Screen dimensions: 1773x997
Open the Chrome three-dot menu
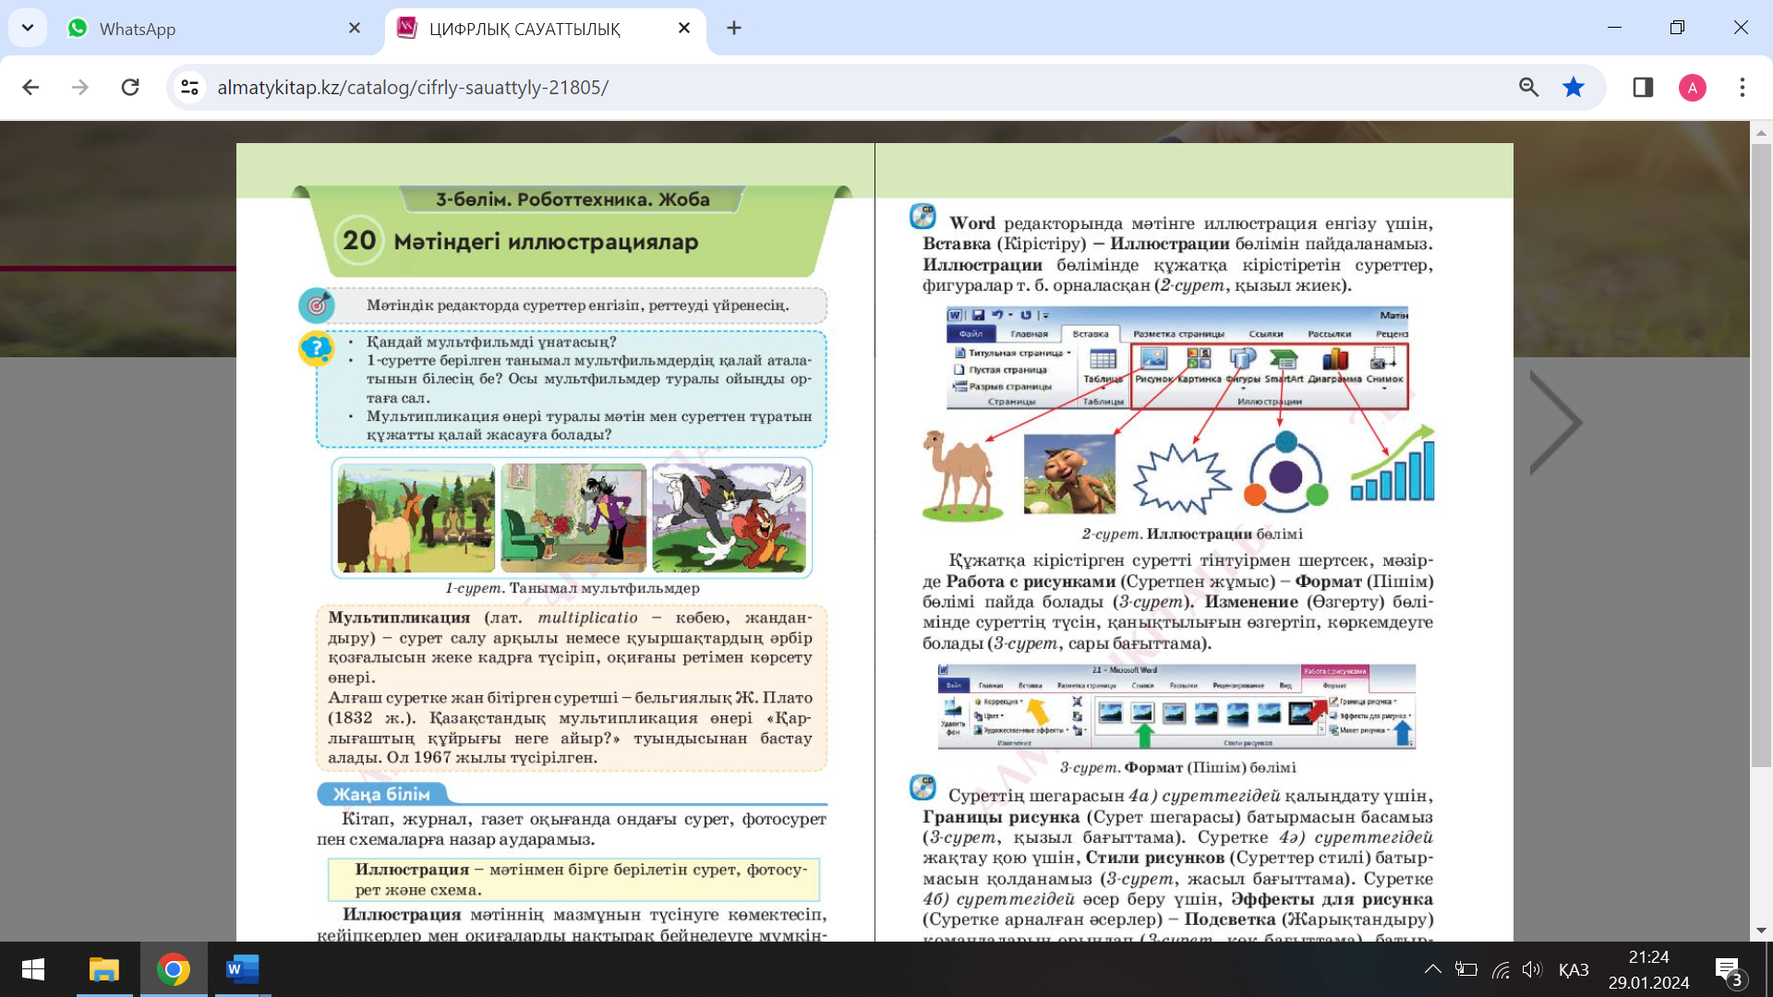coord(1742,87)
